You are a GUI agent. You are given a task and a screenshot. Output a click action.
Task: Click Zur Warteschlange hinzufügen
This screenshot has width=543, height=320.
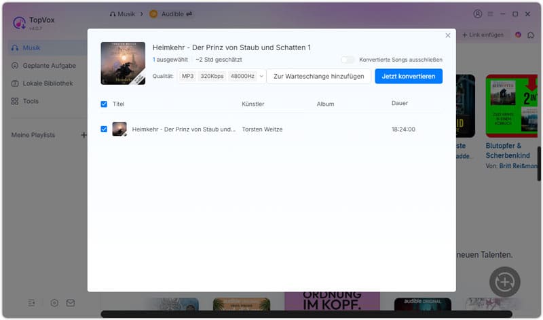point(318,76)
